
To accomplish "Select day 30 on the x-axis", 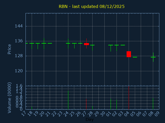I will [103, 114].
